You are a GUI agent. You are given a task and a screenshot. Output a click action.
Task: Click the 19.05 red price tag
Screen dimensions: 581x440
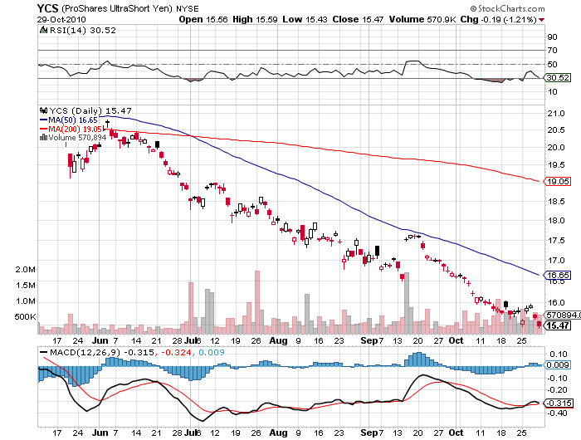tap(557, 181)
